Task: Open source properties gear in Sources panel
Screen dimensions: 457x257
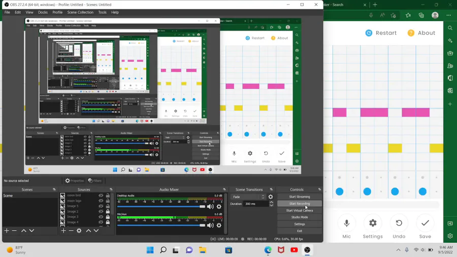Action: [x=79, y=231]
